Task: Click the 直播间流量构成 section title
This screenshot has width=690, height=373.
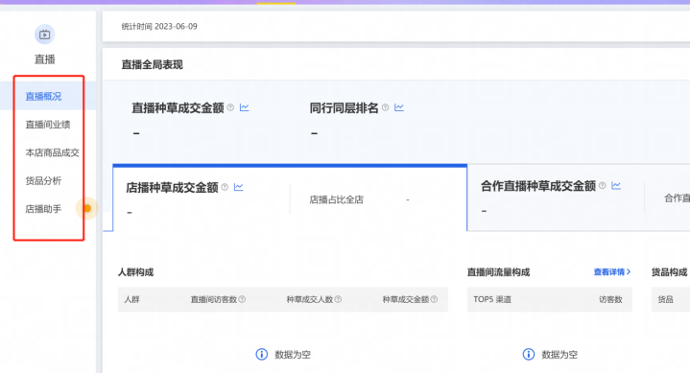Action: pyautogui.click(x=498, y=272)
